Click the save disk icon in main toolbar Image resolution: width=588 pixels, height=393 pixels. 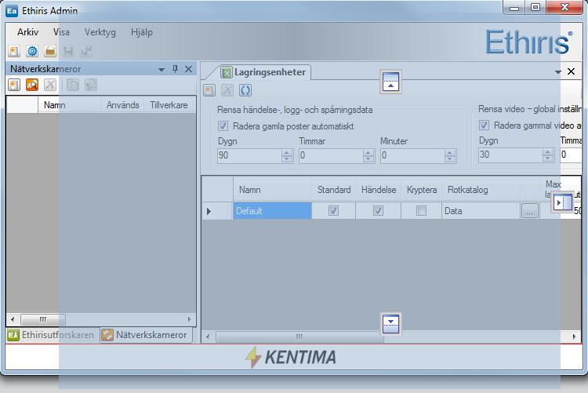(68, 51)
